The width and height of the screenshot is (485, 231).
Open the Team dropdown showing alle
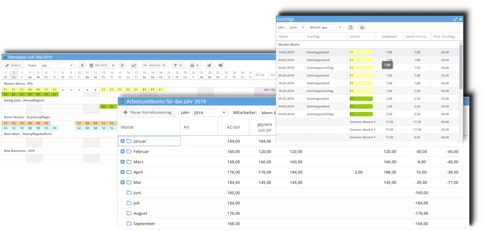click(58, 65)
